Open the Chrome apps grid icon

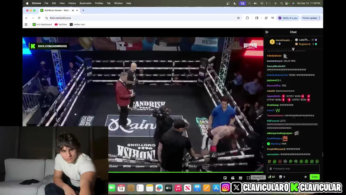tap(26, 24)
